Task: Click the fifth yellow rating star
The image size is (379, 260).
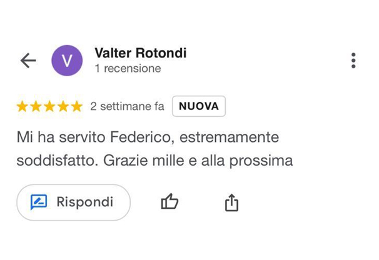Action: [x=76, y=106]
